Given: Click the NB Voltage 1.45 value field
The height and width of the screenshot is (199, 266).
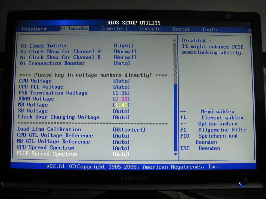Looking at the screenshot, I should point(121,105).
